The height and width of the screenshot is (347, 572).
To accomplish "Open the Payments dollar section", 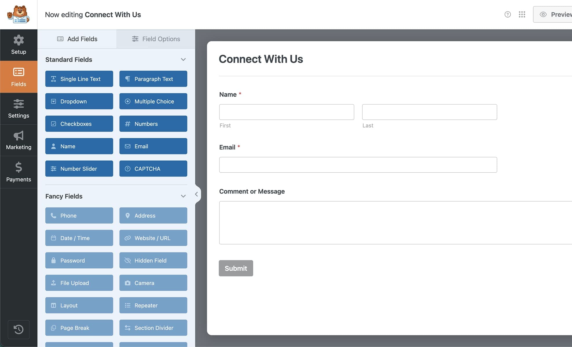I will pyautogui.click(x=19, y=172).
